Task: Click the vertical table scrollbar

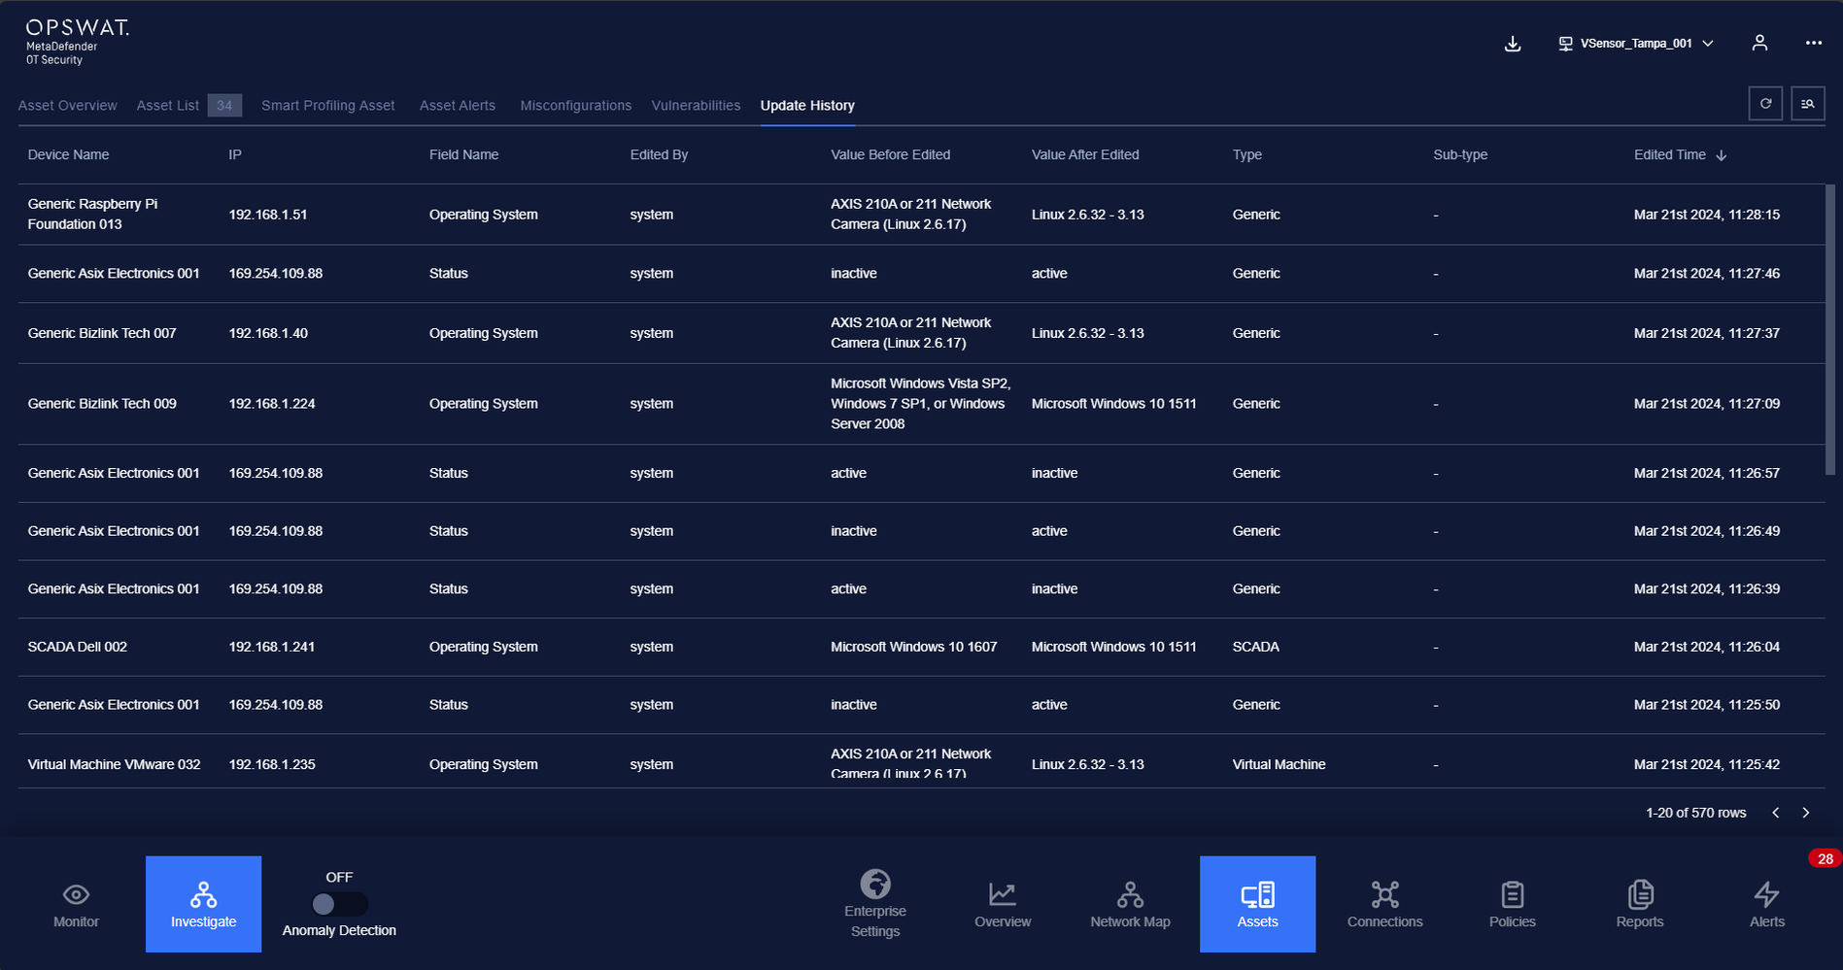Action: 1830,330
